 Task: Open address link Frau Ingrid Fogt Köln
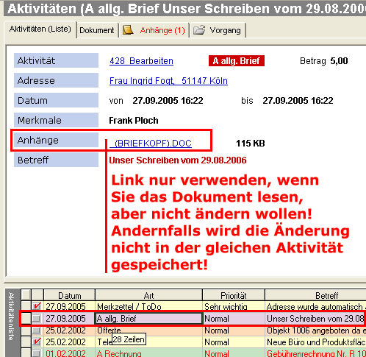point(168,81)
